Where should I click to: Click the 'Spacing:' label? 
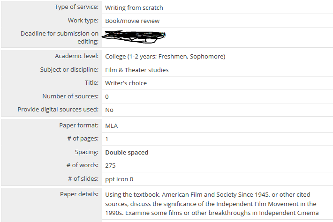(x=87, y=152)
